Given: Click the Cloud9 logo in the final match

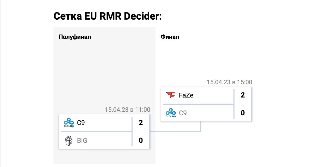Looking at the screenshot, I should tap(171, 113).
